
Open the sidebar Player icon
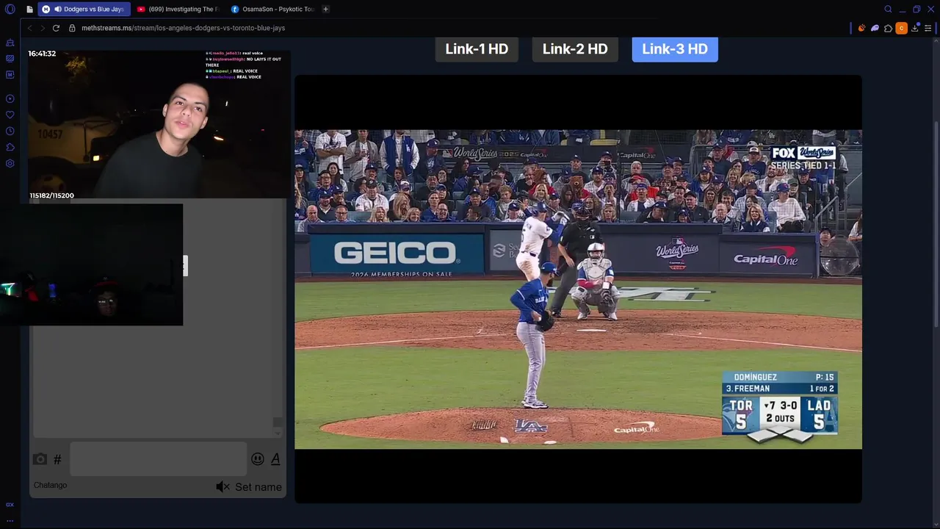point(10,98)
